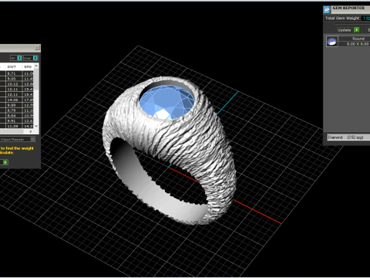
Task: Click the SPG column header
Action: [28, 67]
